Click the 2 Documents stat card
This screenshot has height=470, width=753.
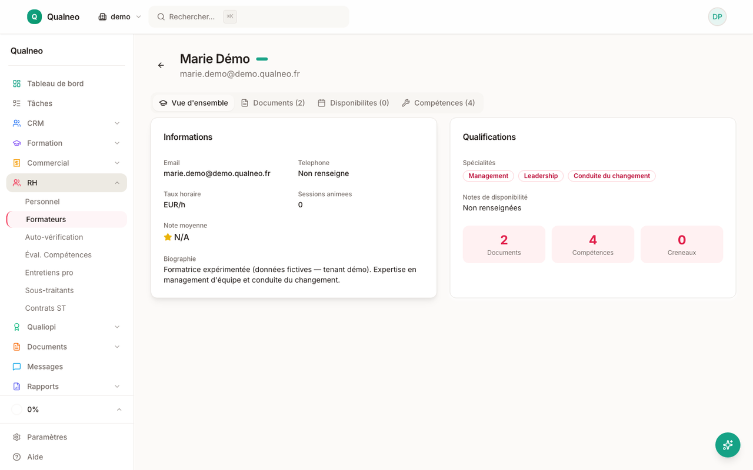504,244
